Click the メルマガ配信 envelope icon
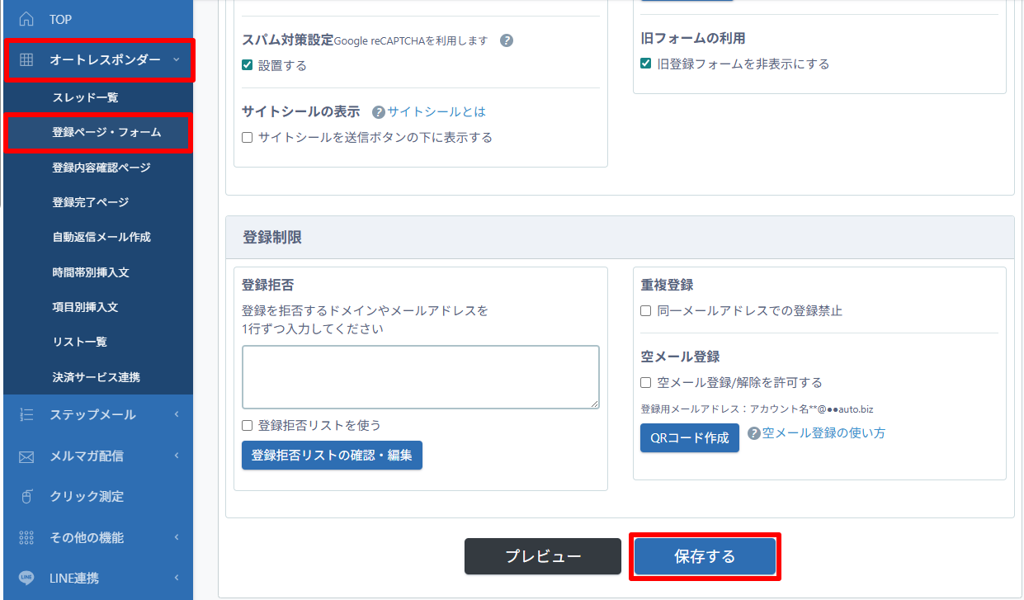This screenshot has width=1024, height=600. pyautogui.click(x=26, y=456)
